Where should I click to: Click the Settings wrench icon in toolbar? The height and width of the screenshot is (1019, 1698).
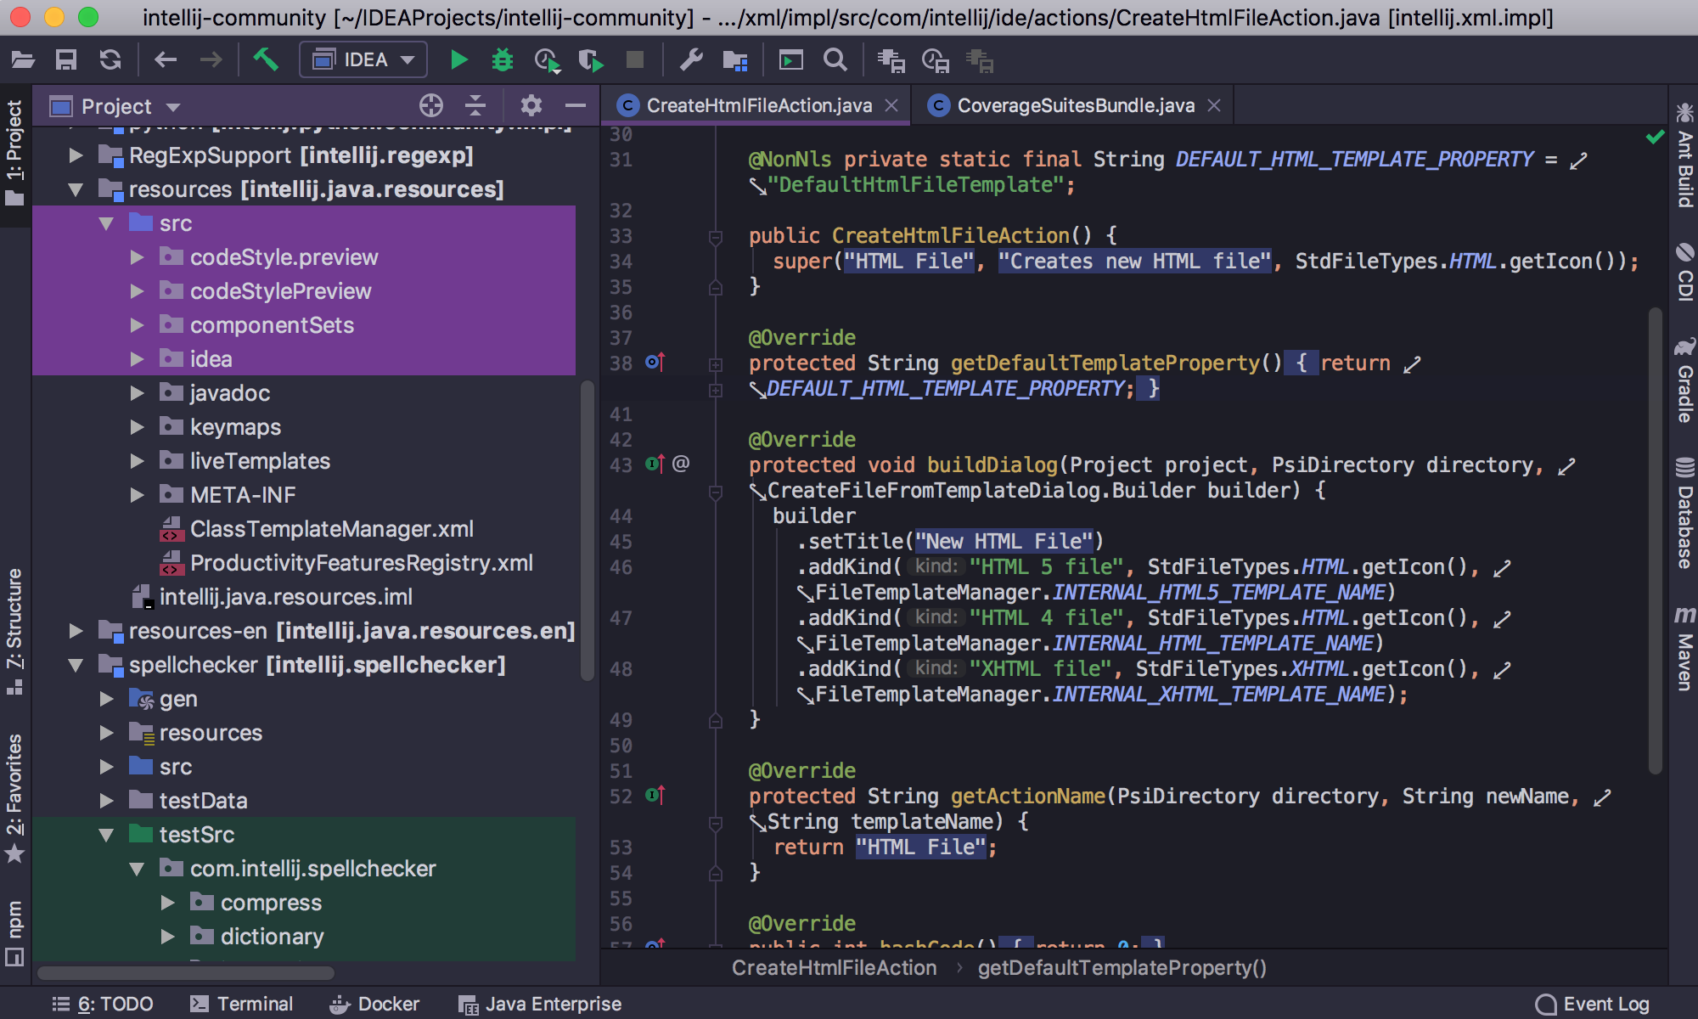(x=690, y=62)
